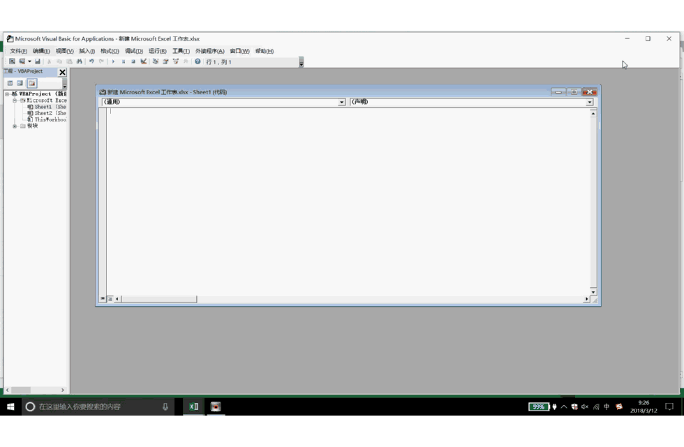Select ThisWorkbook in the project tree
Screen dimensions: 684x447
47,119
